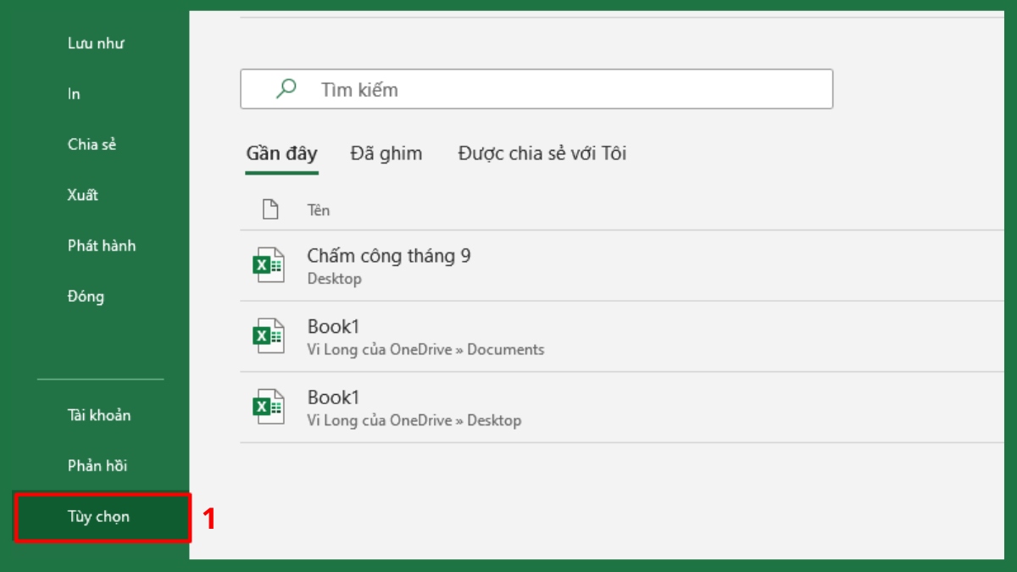Select the In print option
The width and height of the screenshot is (1017, 572).
[x=74, y=94]
